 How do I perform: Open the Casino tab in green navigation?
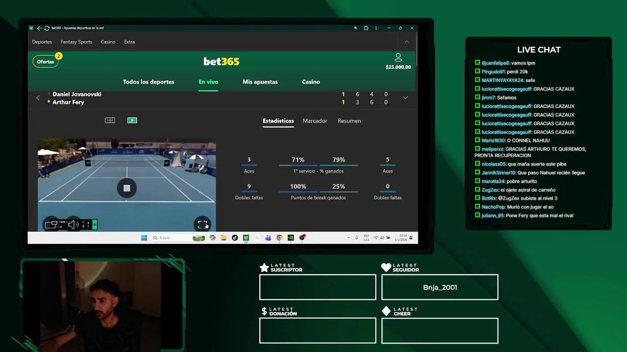click(x=311, y=82)
